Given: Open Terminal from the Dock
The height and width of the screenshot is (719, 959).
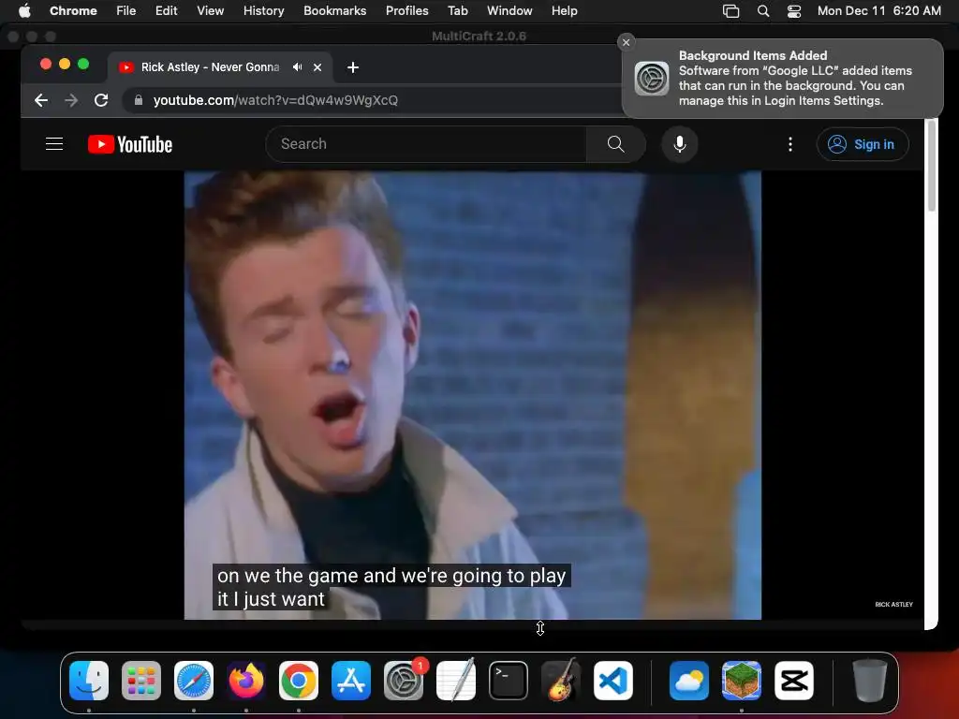Looking at the screenshot, I should 509,681.
